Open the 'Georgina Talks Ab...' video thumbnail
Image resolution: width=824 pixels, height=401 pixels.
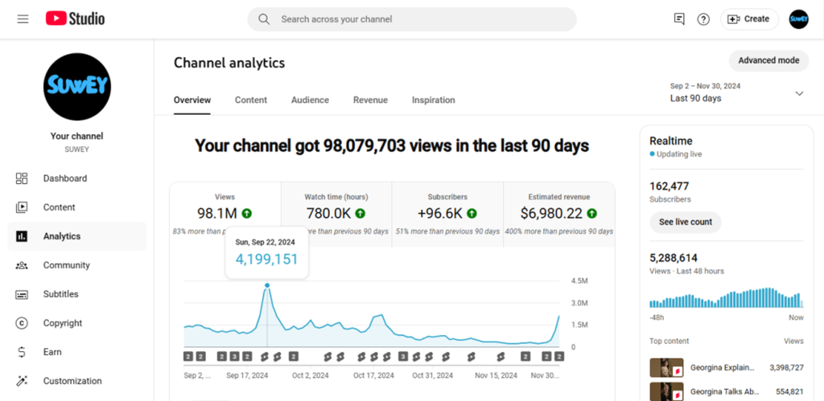coord(667,391)
